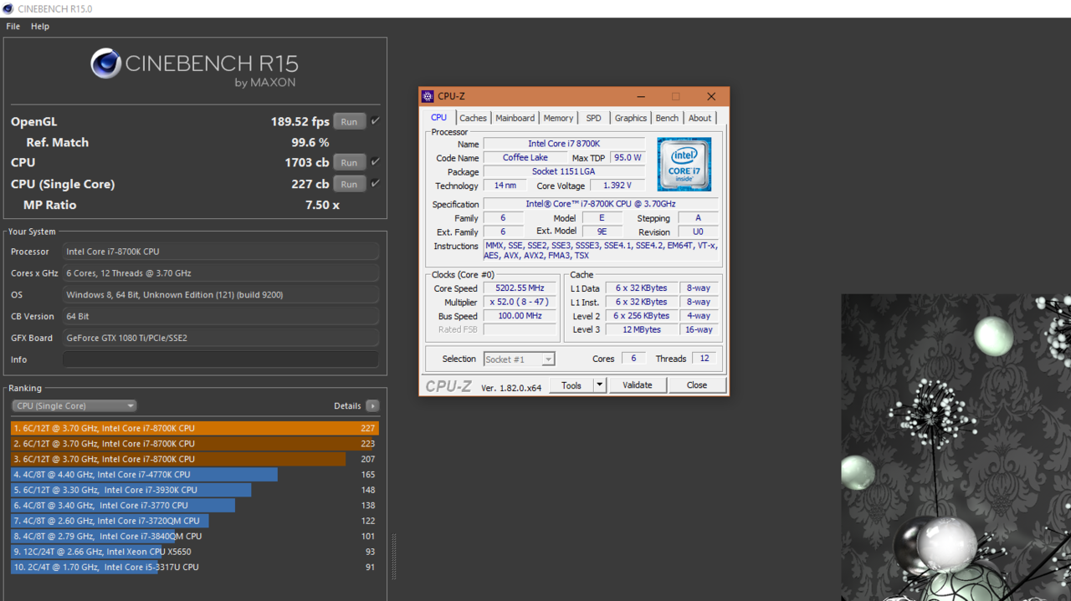Select the CPU tab in CPU-Z
Image resolution: width=1071 pixels, height=601 pixels.
[x=438, y=117]
